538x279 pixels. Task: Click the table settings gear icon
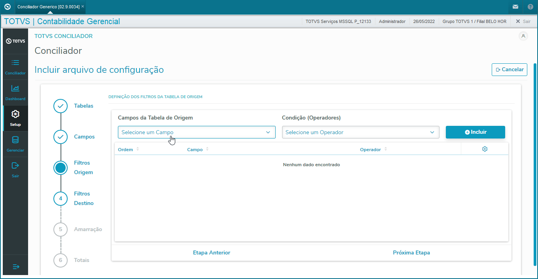(485, 149)
